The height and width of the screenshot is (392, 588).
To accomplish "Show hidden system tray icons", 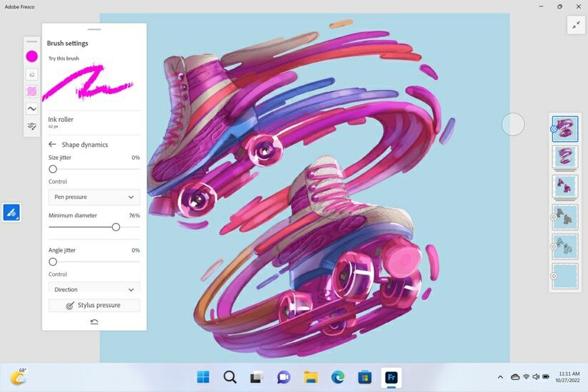I will (500, 377).
